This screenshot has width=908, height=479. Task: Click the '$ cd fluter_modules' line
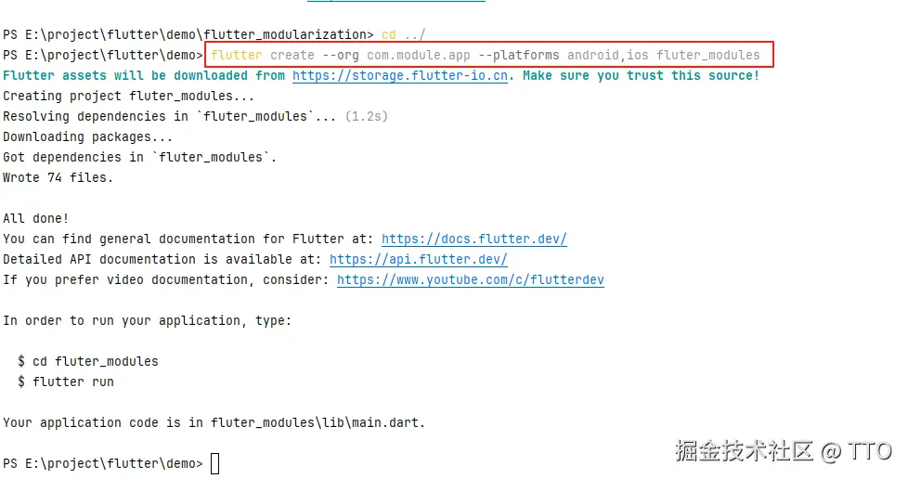[88, 361]
